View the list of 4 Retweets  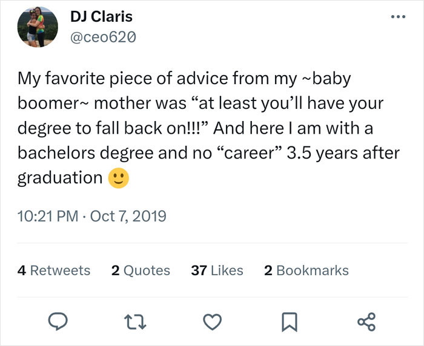click(x=54, y=270)
